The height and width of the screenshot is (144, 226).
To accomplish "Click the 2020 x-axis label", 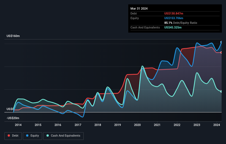I will coord(137,125).
